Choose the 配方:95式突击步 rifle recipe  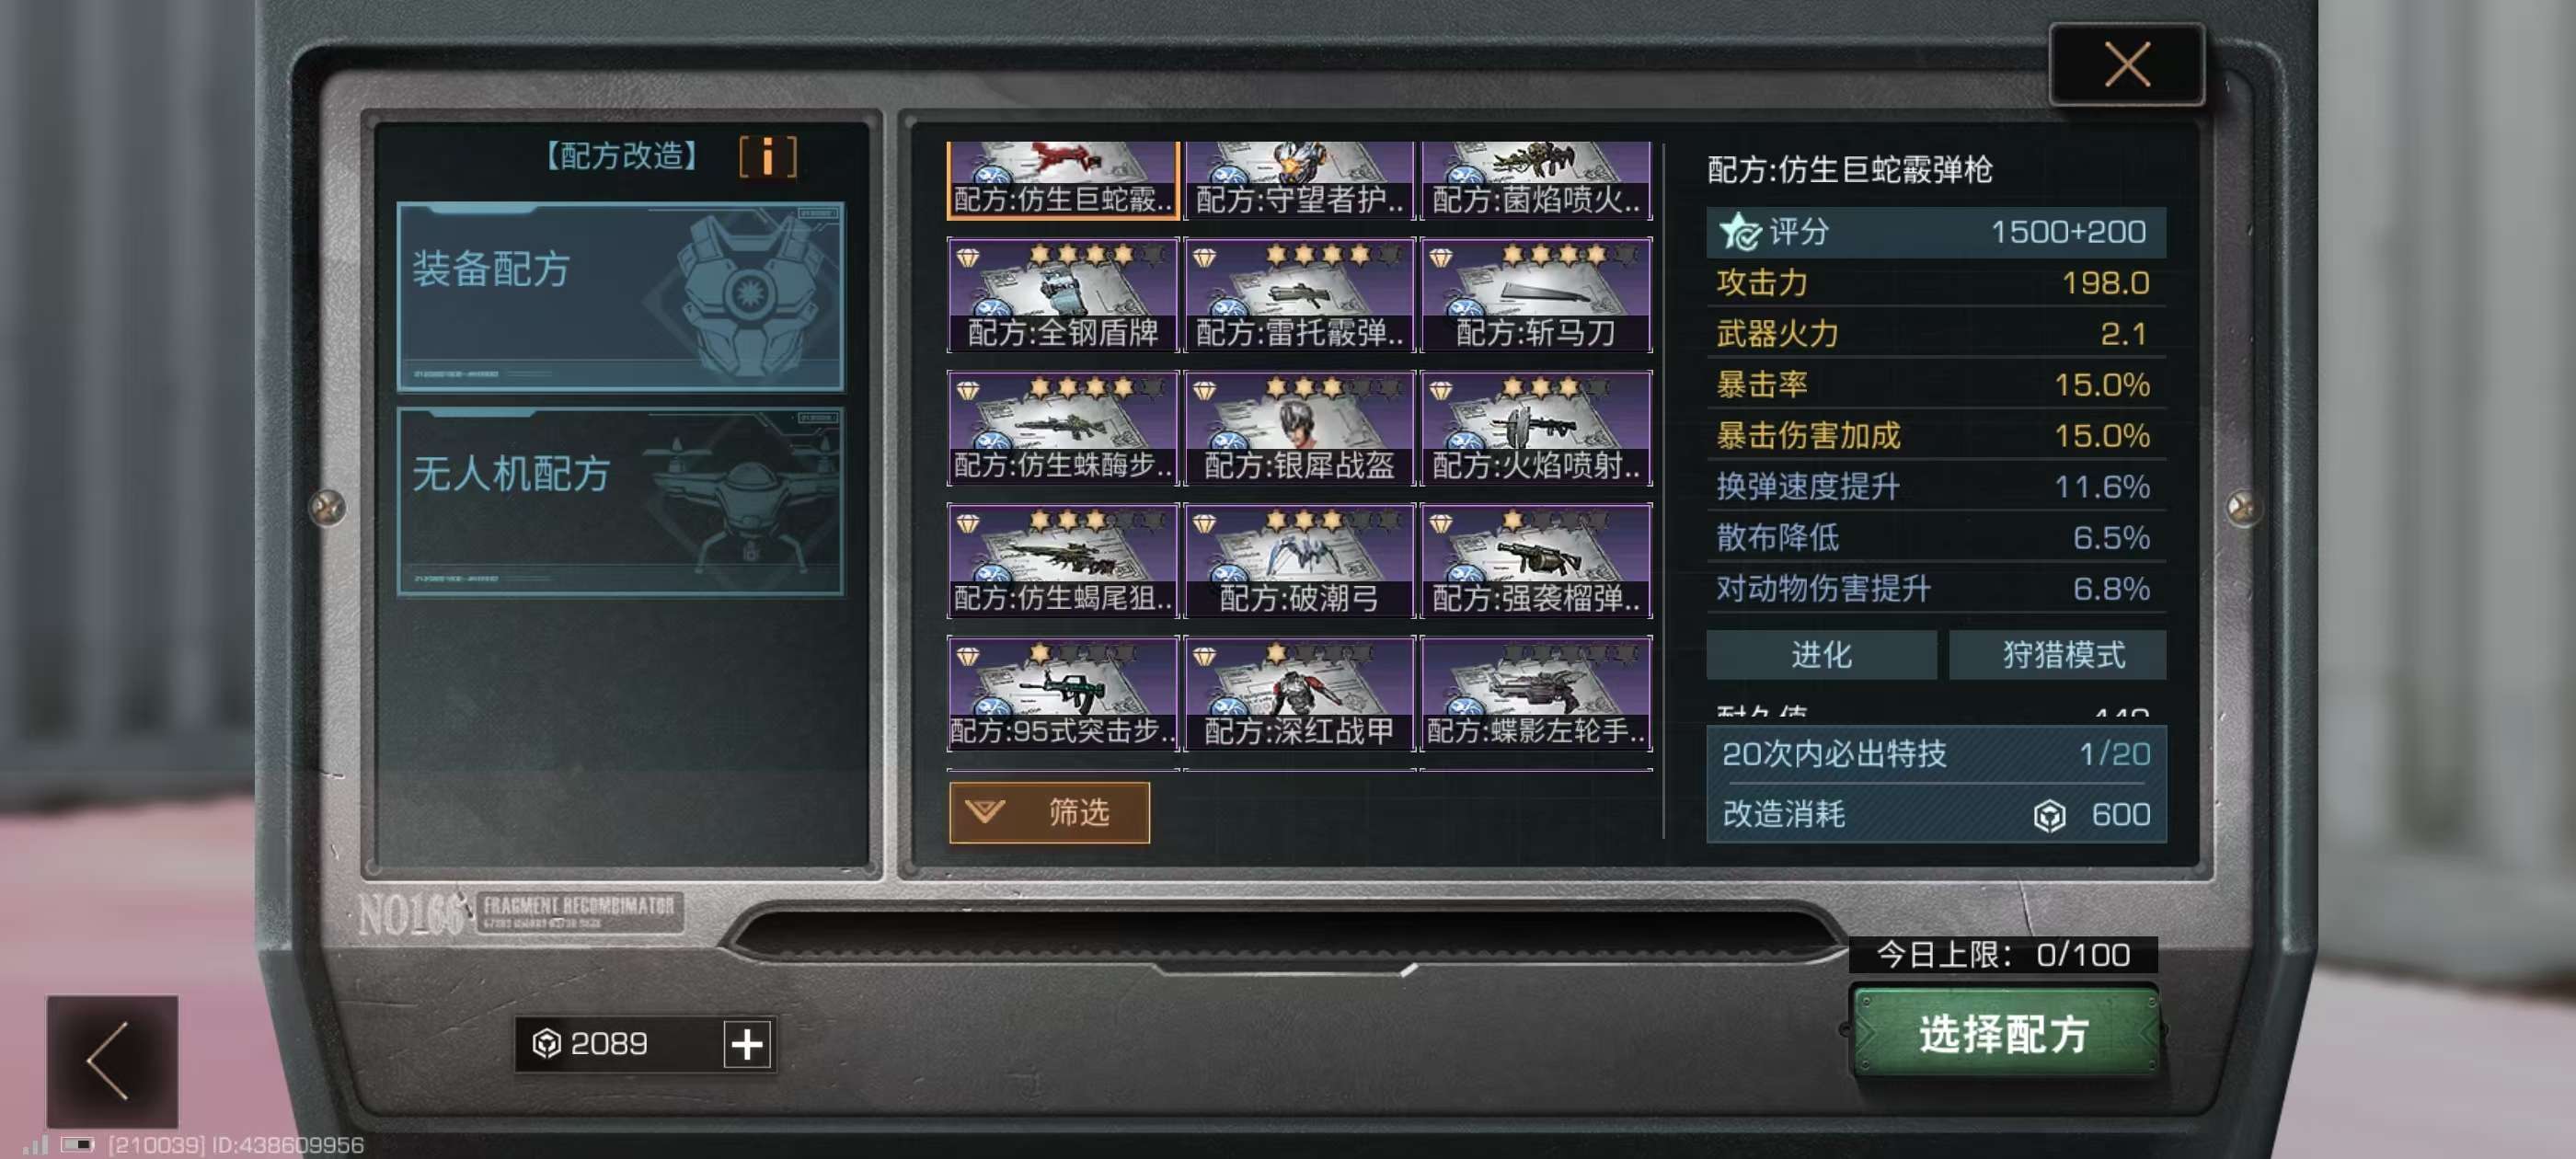(x=1063, y=694)
